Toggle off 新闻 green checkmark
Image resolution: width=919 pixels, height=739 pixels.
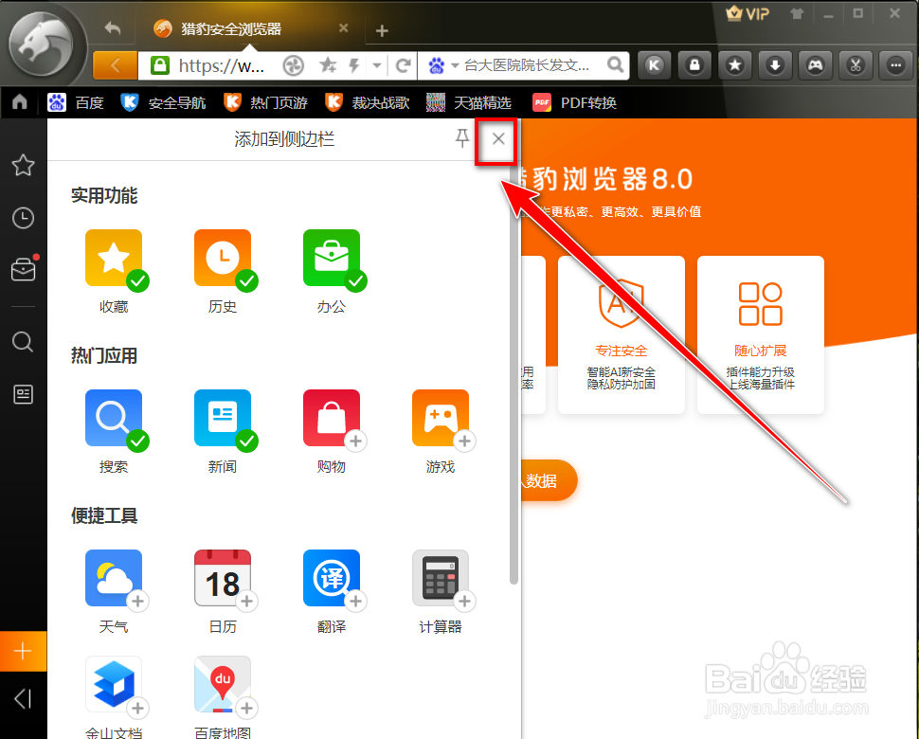coord(247,442)
